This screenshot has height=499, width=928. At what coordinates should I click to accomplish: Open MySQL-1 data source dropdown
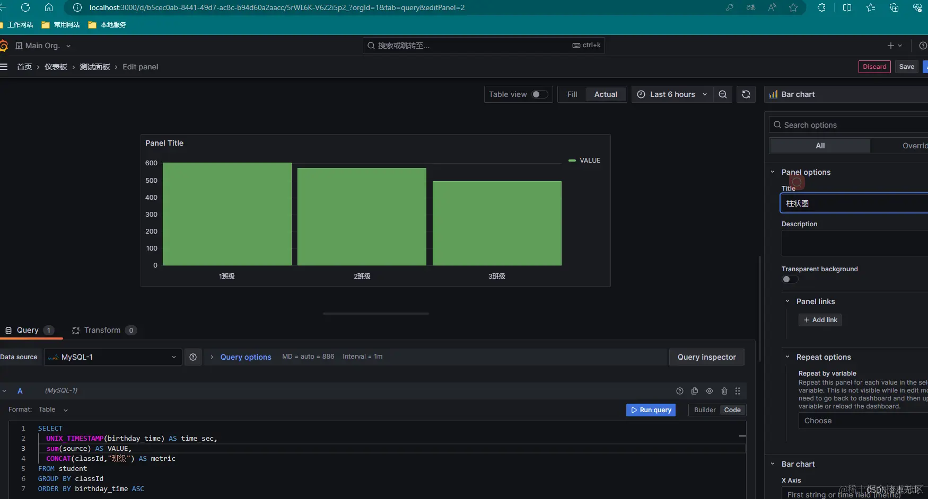[x=113, y=357]
